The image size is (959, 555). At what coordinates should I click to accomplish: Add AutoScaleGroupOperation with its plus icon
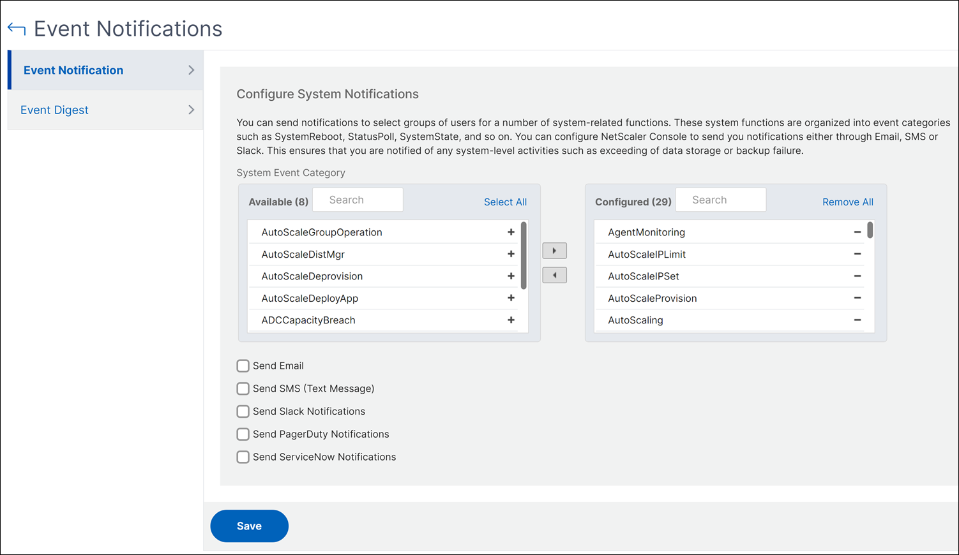click(x=511, y=232)
